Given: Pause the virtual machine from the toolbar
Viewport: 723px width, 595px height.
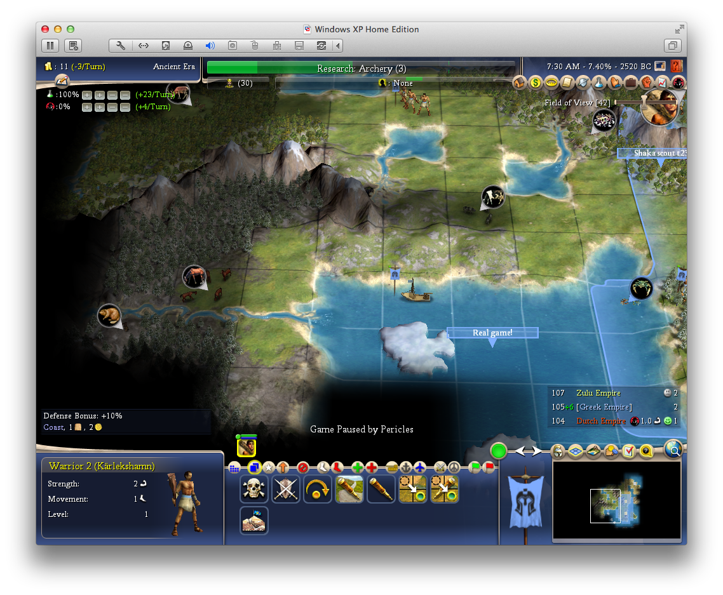Looking at the screenshot, I should pos(50,46).
